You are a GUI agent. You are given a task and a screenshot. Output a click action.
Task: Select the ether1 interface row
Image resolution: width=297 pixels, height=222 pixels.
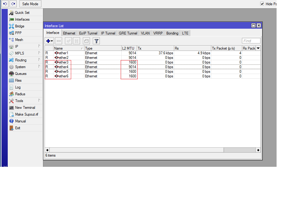tap(153, 53)
